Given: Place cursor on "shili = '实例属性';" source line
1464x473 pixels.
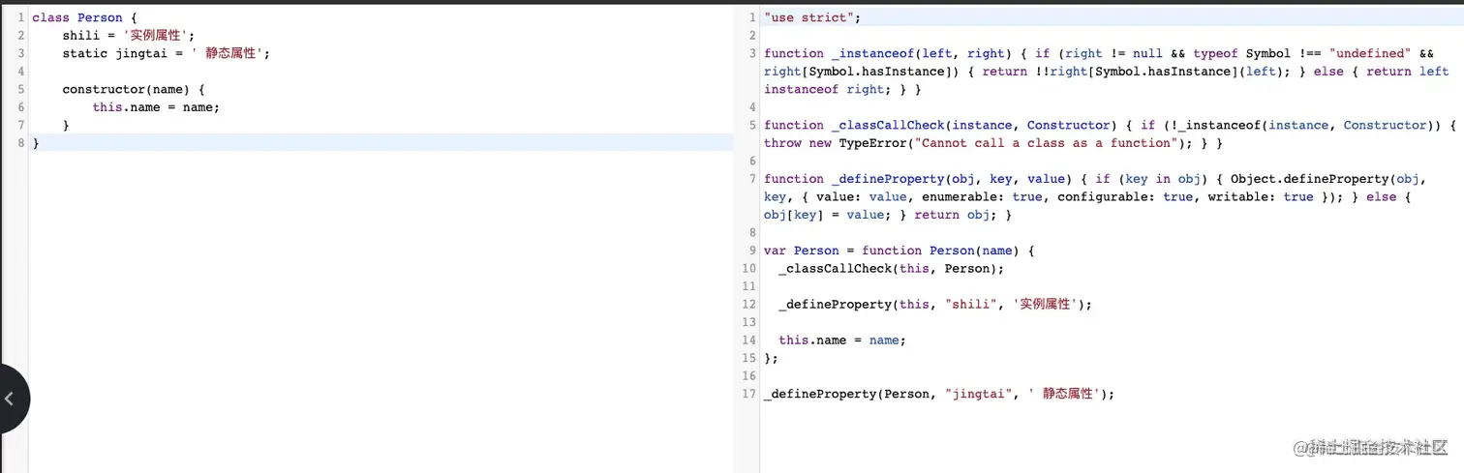Looking at the screenshot, I should pyautogui.click(x=129, y=36).
